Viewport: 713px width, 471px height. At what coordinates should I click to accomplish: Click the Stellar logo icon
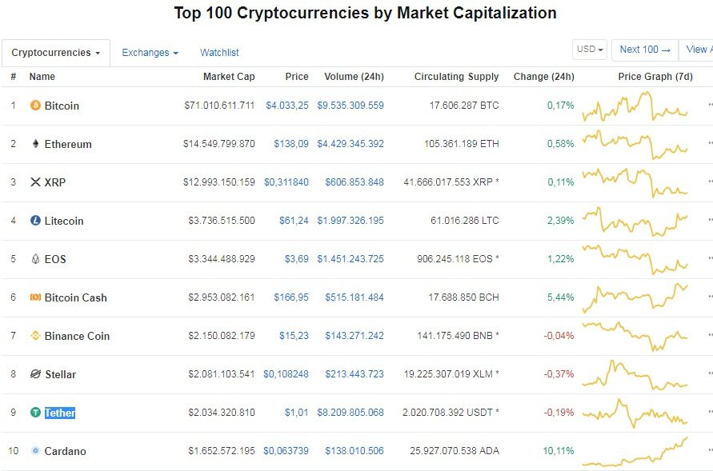(35, 374)
